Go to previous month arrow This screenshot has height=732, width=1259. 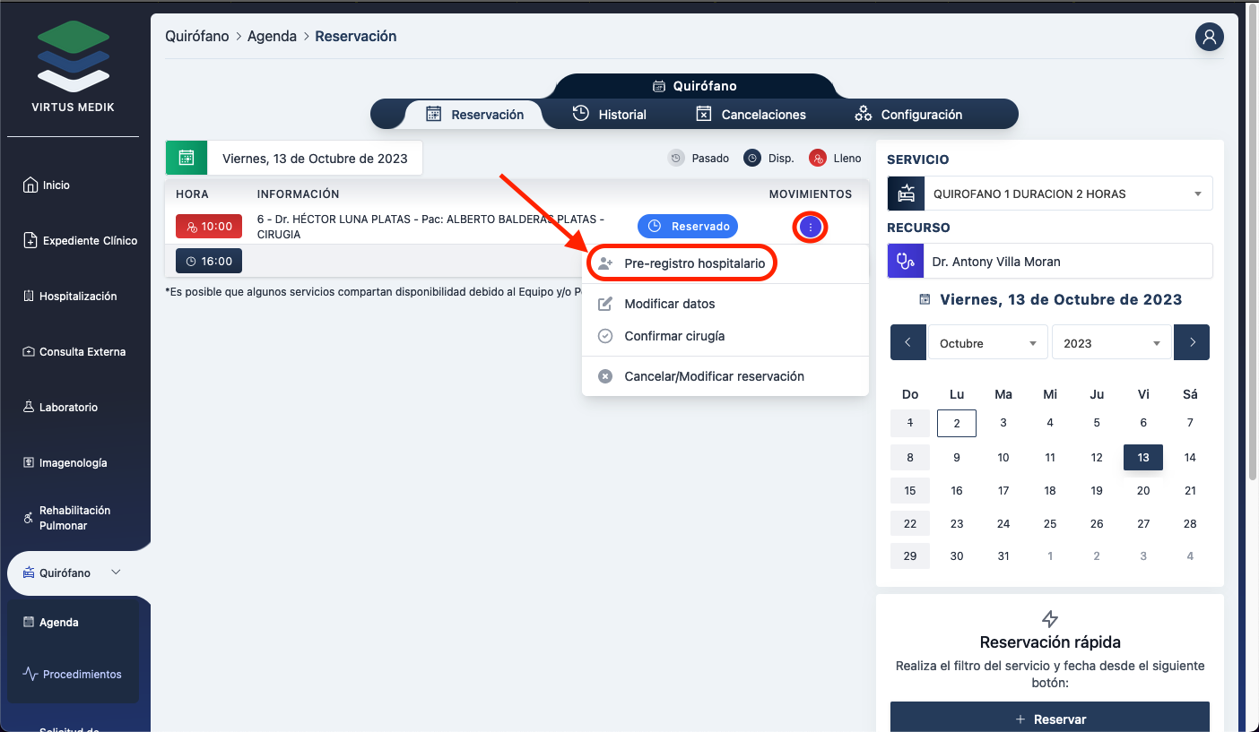tap(907, 343)
